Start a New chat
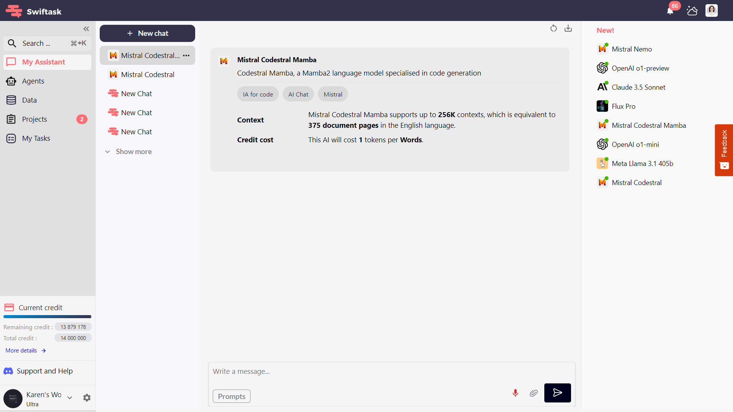 [x=147, y=33]
